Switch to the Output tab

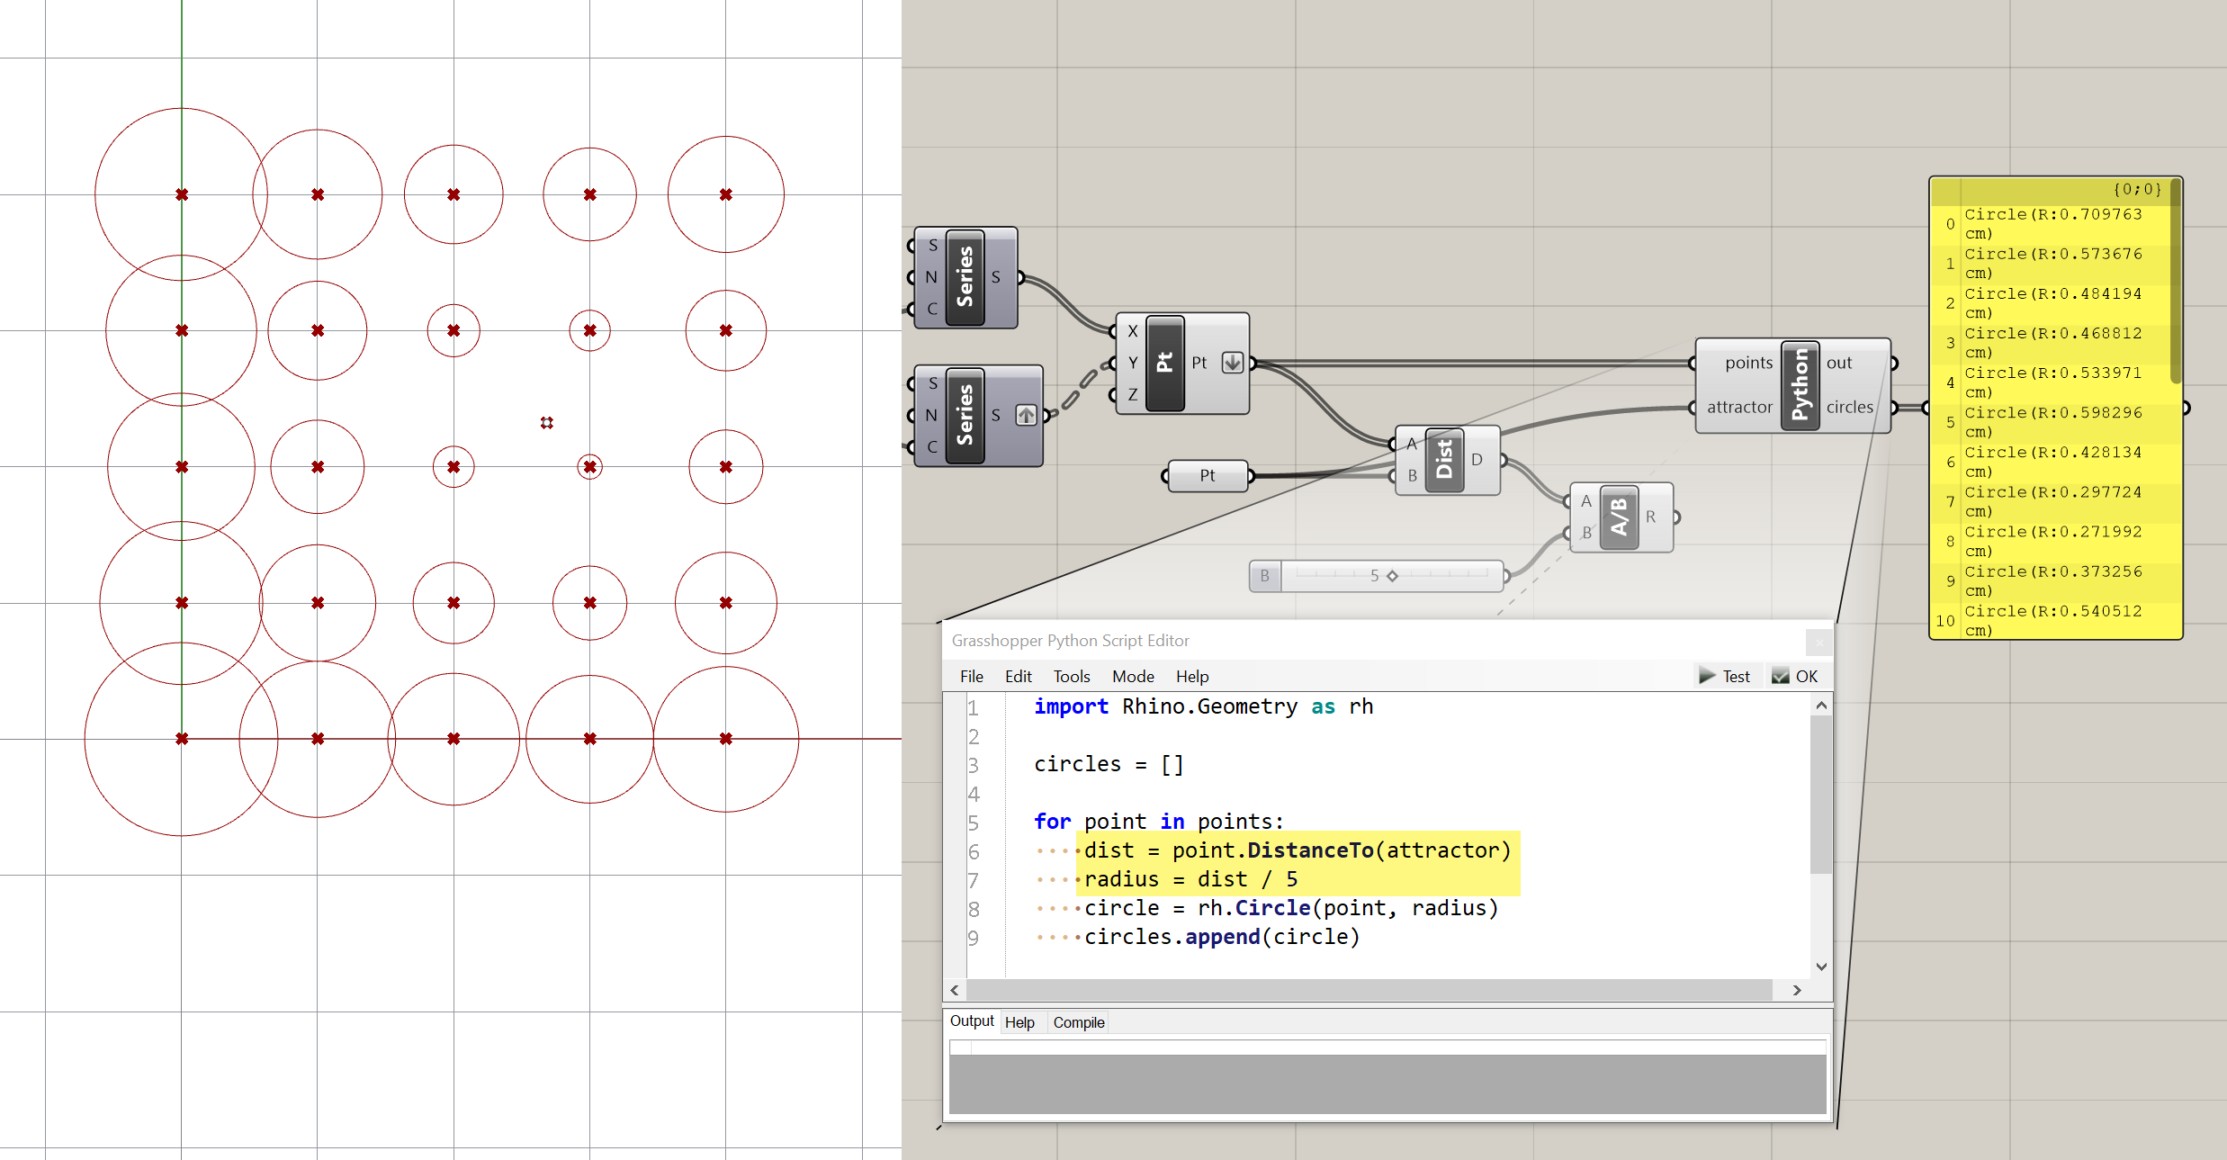click(972, 1021)
